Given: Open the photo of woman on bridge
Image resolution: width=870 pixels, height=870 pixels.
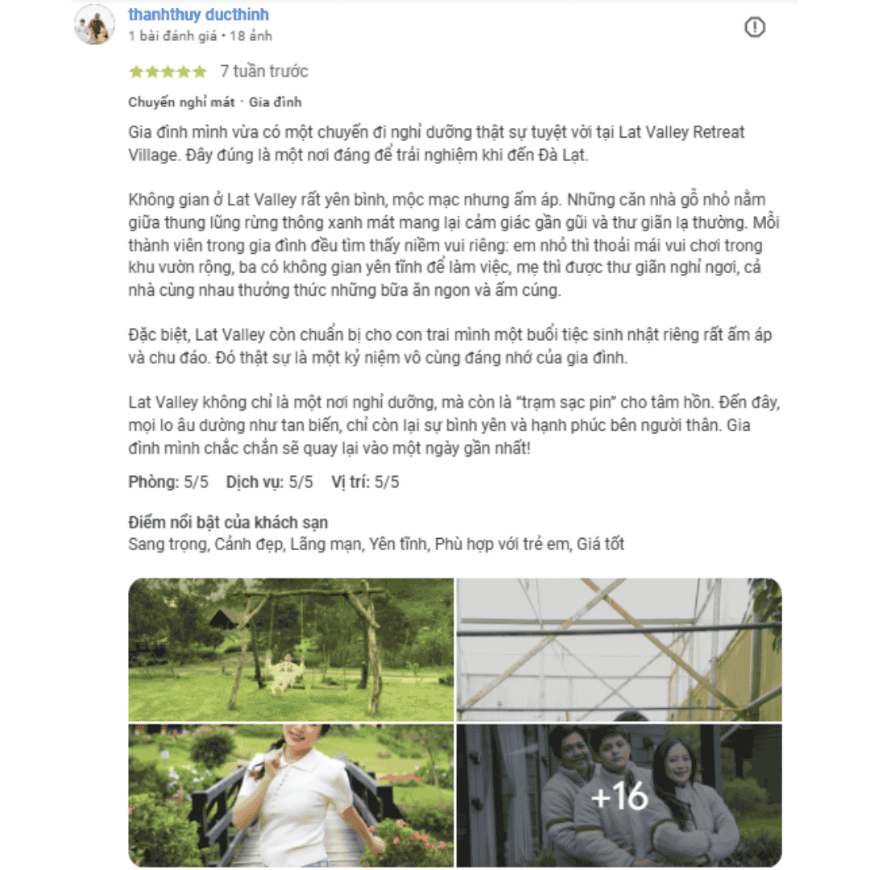Looking at the screenshot, I should pos(292,796).
